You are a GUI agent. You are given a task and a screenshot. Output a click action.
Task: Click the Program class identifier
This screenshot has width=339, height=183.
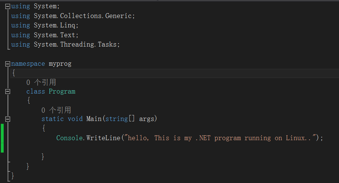pos(62,92)
